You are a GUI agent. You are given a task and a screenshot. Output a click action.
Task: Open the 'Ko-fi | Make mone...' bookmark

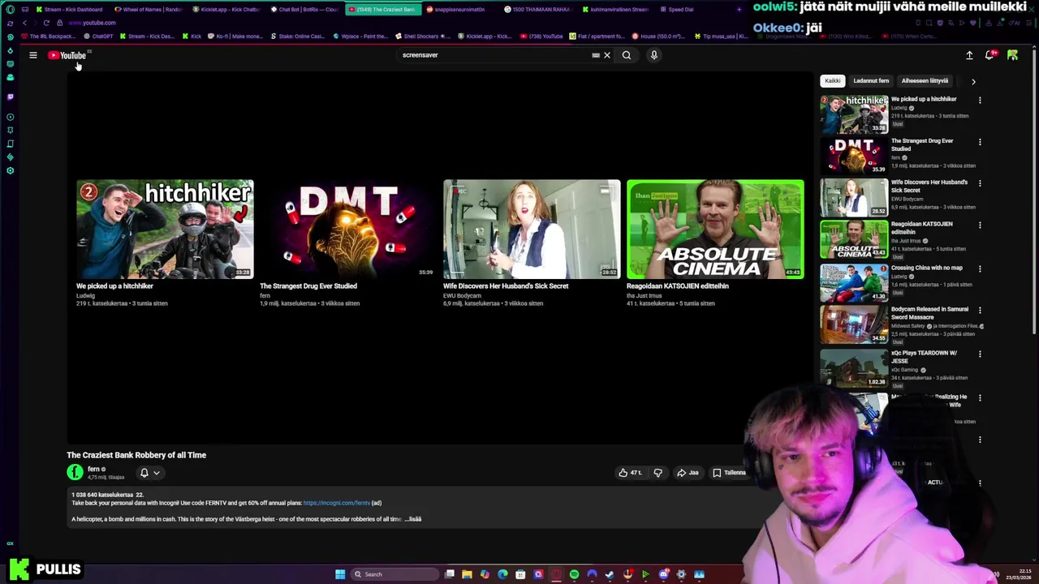pyautogui.click(x=235, y=36)
